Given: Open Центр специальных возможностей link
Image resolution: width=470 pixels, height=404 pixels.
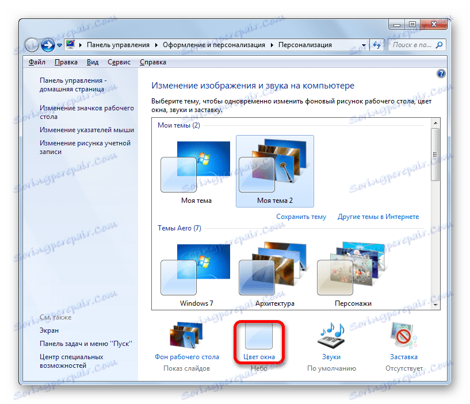Looking at the screenshot, I should click(71, 361).
